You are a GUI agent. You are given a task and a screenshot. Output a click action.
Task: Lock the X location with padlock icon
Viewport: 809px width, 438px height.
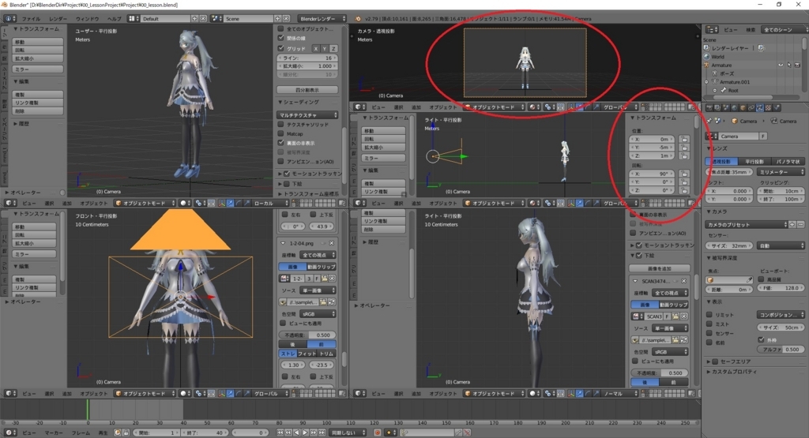click(x=684, y=139)
